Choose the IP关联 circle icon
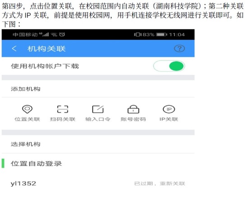Screen dimensions: 245x221 pyautogui.click(x=169, y=109)
